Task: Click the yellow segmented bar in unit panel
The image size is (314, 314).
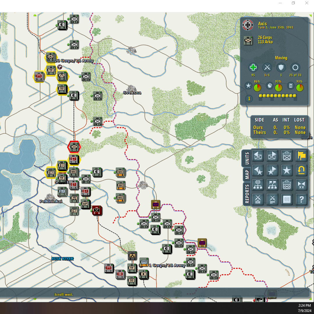Action: (x=278, y=96)
